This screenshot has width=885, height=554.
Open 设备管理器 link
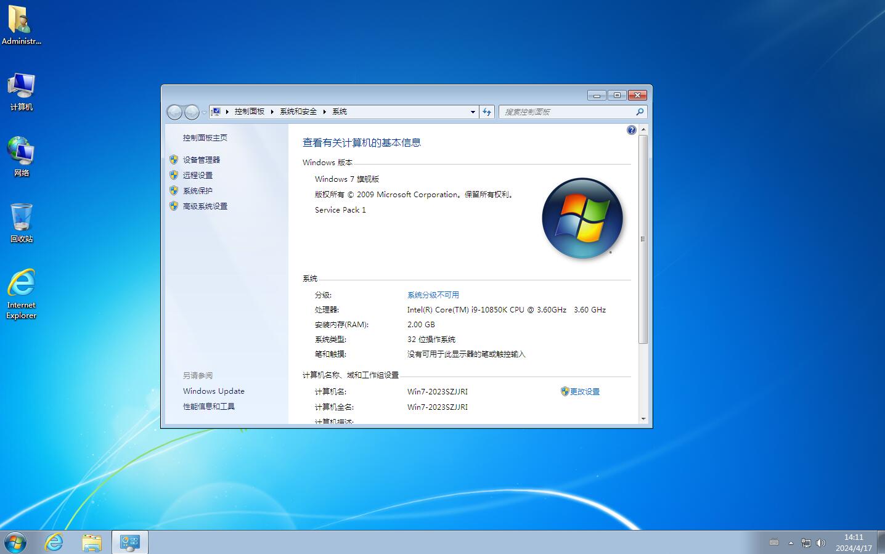click(202, 160)
